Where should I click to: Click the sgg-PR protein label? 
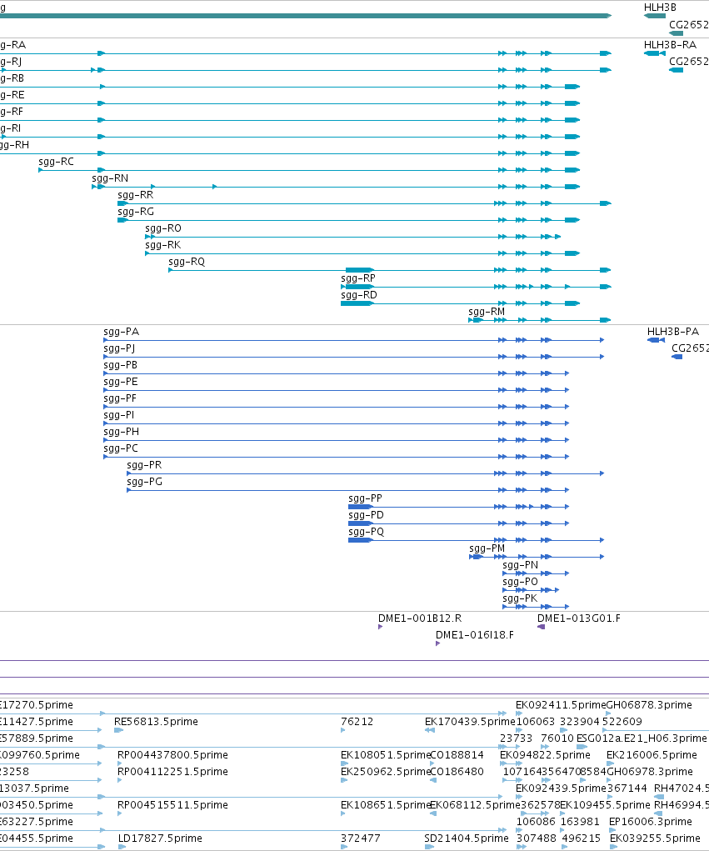coord(144,465)
